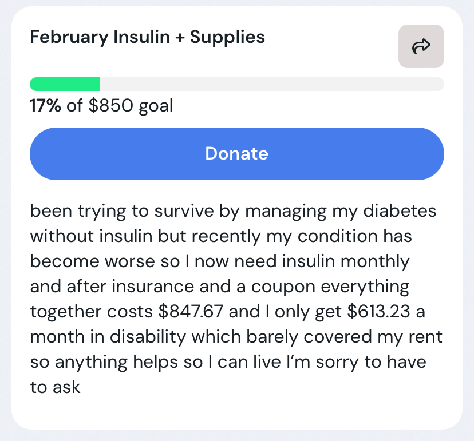
Task: Click the word "February" in the title
Action: pyautogui.click(x=69, y=38)
